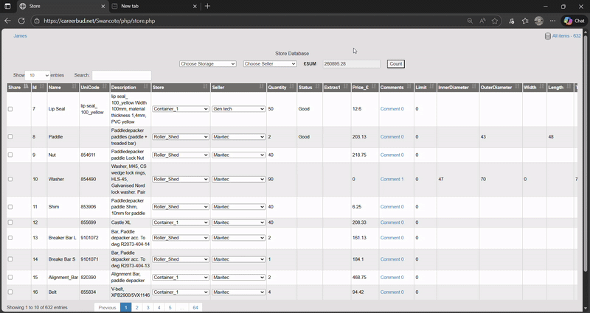The image size is (590, 313).
Task: Click the browser refresh icon
Action: tap(21, 21)
